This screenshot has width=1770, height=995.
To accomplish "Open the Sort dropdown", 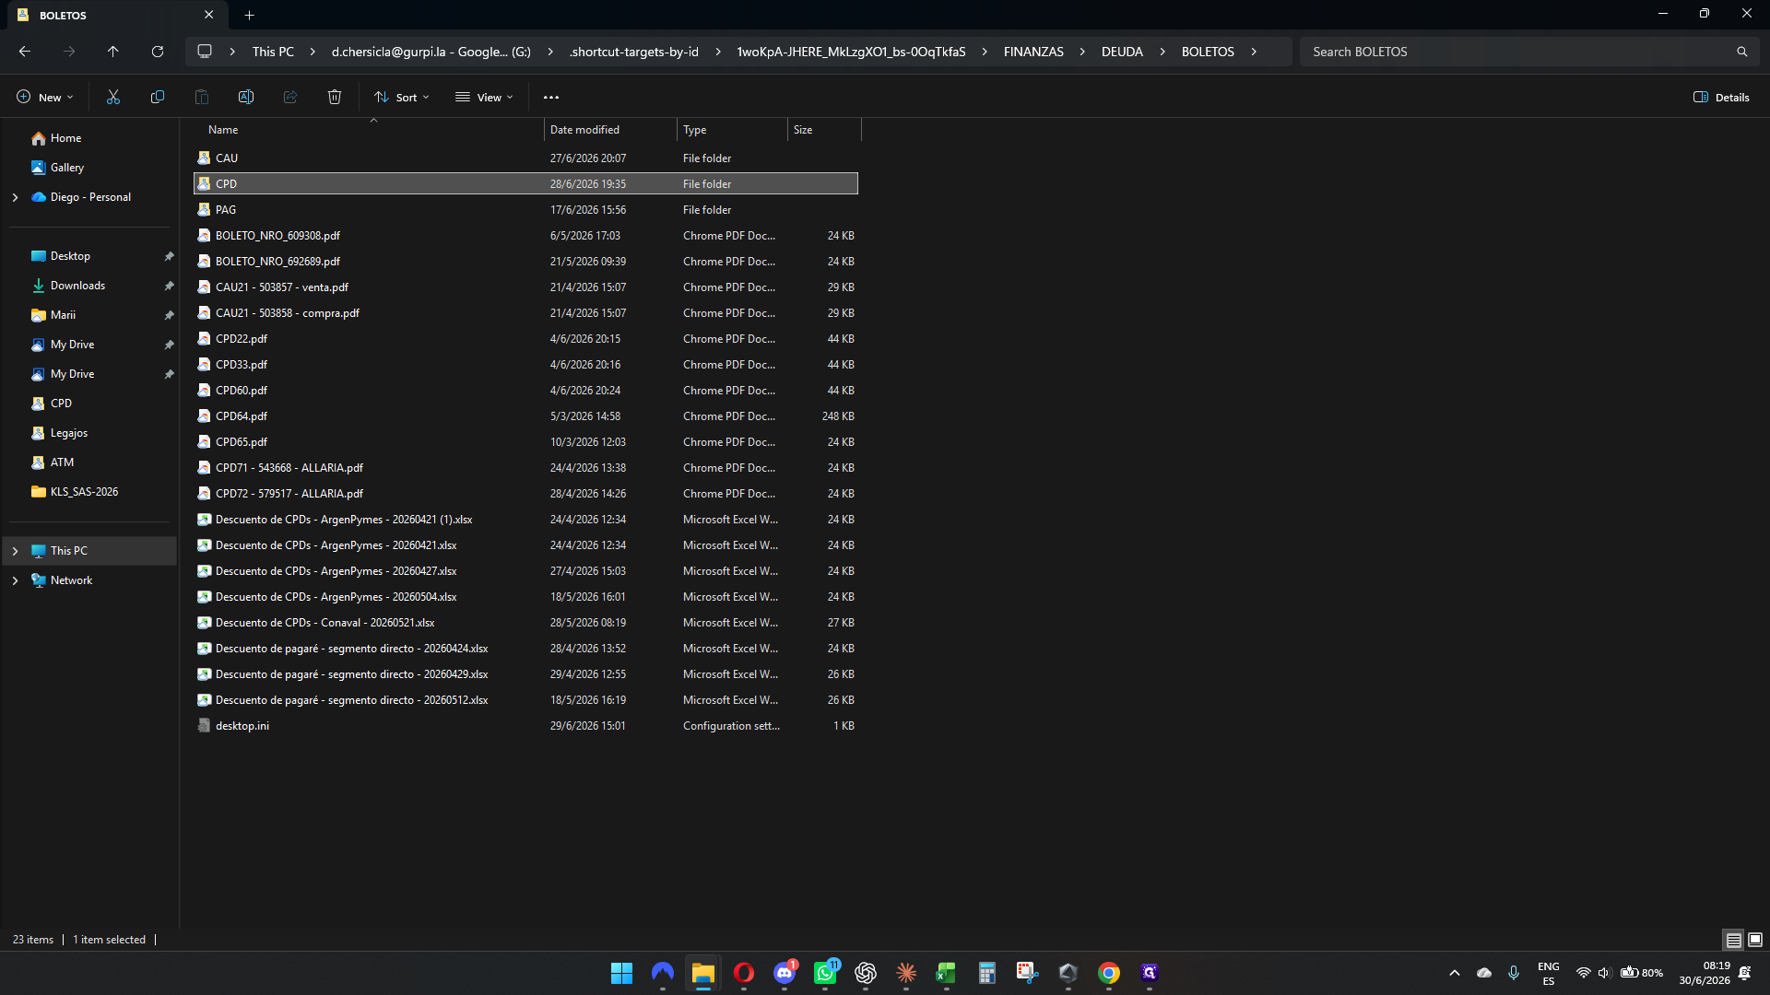I will click(x=402, y=97).
